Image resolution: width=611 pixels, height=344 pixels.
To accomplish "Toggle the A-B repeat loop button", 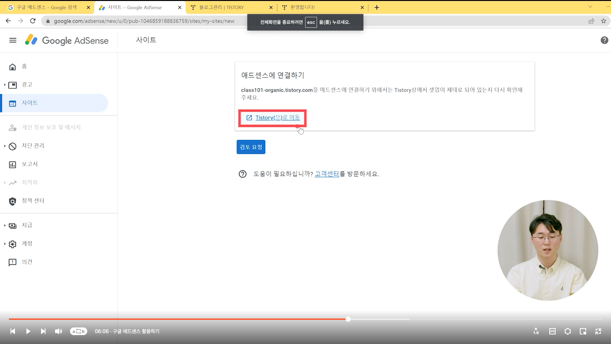I will [78, 331].
